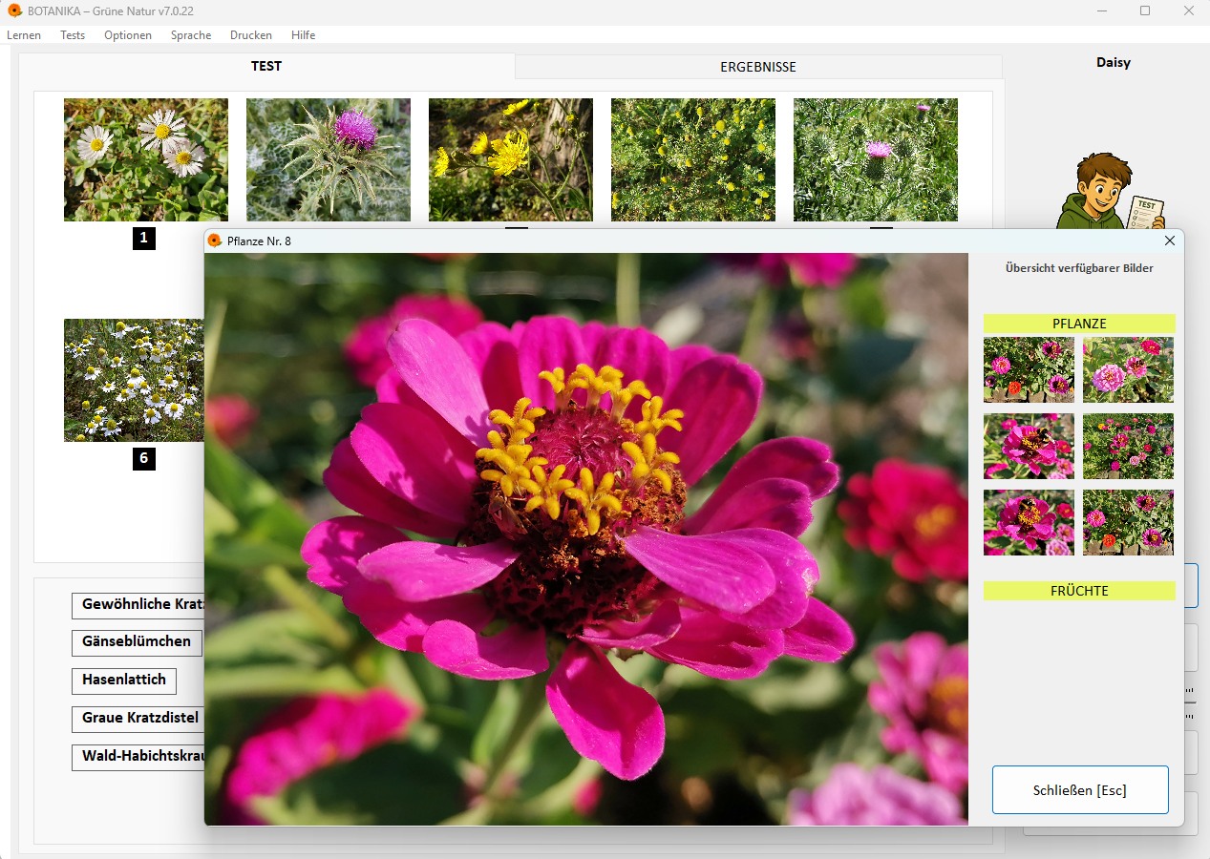Click the flower icon beside 'Pflanze Nr. 8'

(215, 241)
